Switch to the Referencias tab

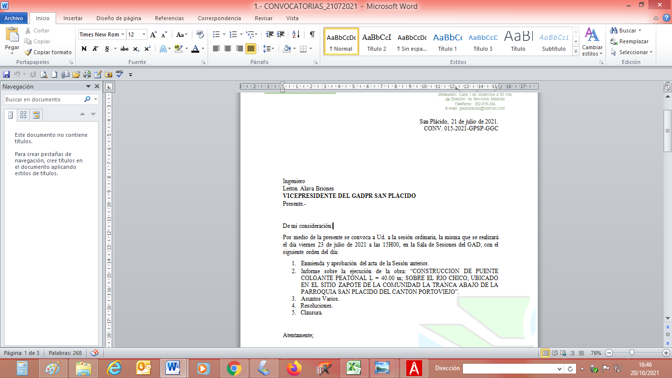(169, 18)
